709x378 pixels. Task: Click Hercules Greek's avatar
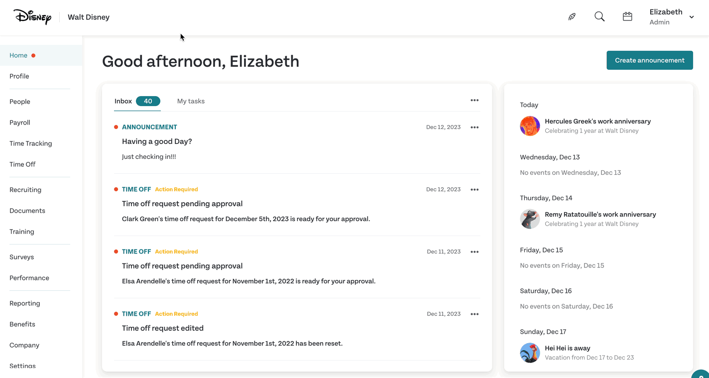530,126
